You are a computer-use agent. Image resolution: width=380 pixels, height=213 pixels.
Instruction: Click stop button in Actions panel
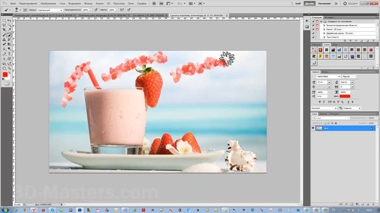[345, 41]
